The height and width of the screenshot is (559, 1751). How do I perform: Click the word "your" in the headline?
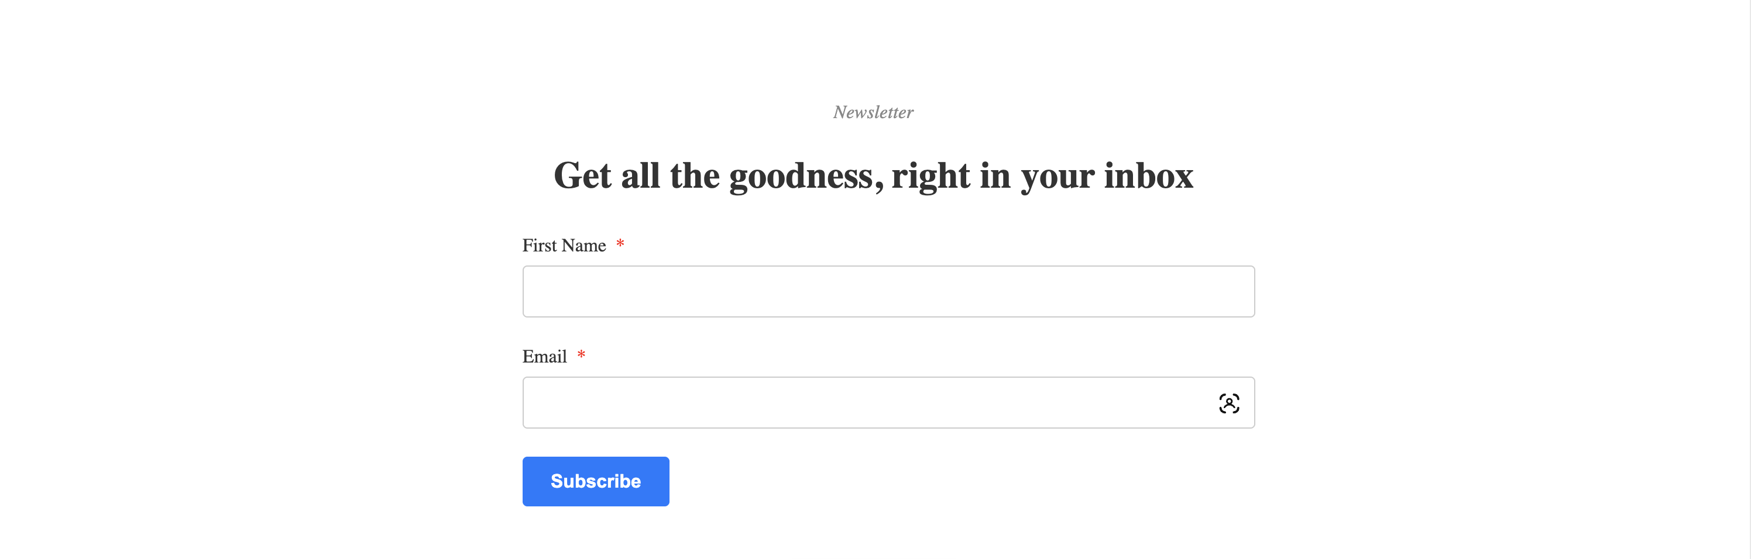pos(1057,177)
